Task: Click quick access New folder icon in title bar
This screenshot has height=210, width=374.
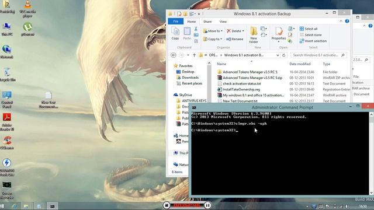Action: coord(185,14)
